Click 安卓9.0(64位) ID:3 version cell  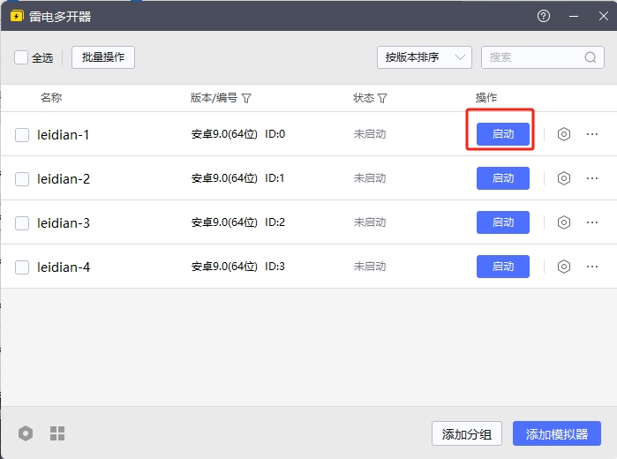click(x=238, y=267)
